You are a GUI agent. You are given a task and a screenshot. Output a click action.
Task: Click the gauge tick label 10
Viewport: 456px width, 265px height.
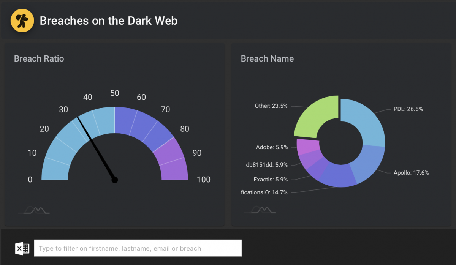click(x=32, y=153)
